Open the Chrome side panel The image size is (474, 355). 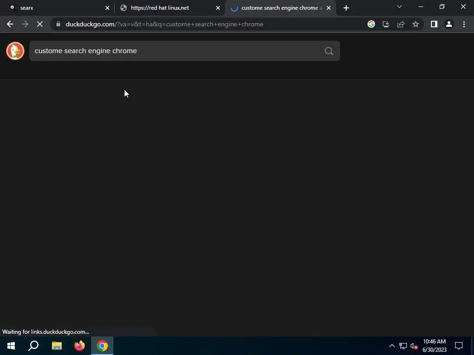point(434,24)
